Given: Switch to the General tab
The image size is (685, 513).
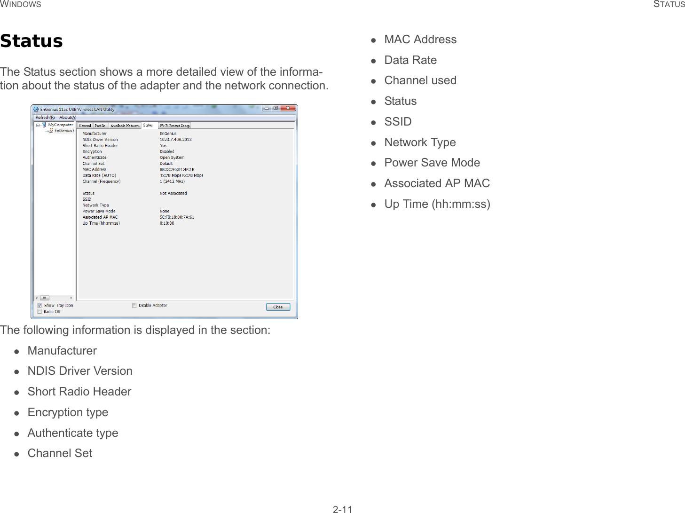Looking at the screenshot, I should click(x=85, y=126).
